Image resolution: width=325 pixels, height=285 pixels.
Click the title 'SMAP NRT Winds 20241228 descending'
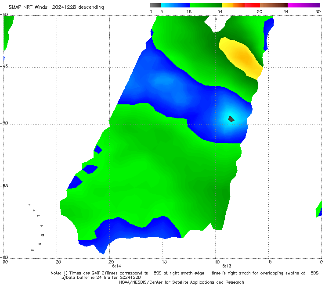[56, 7]
